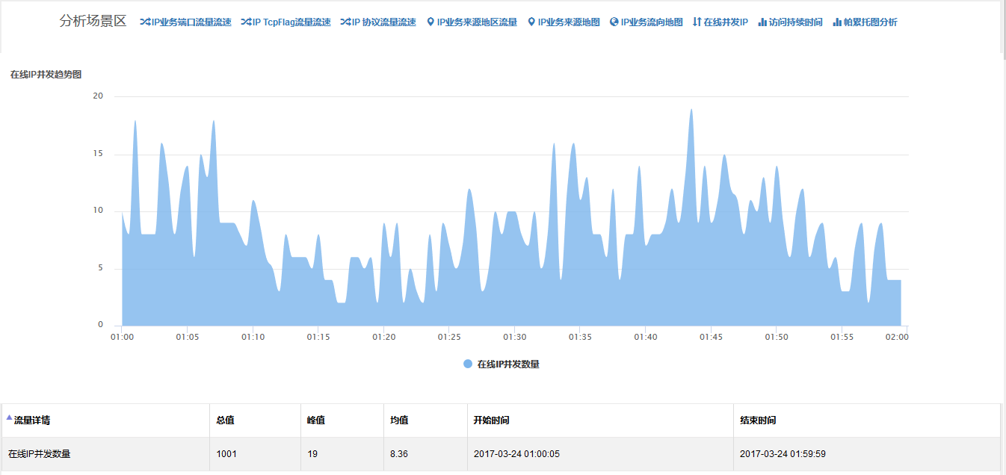The image size is (1006, 475).
Task: Click the up-down arrows icon for 在线并发IP
Action: 697,22
